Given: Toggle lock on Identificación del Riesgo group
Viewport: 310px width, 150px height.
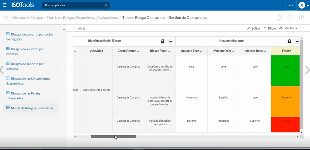Looking at the screenshot, I should click(x=163, y=41).
